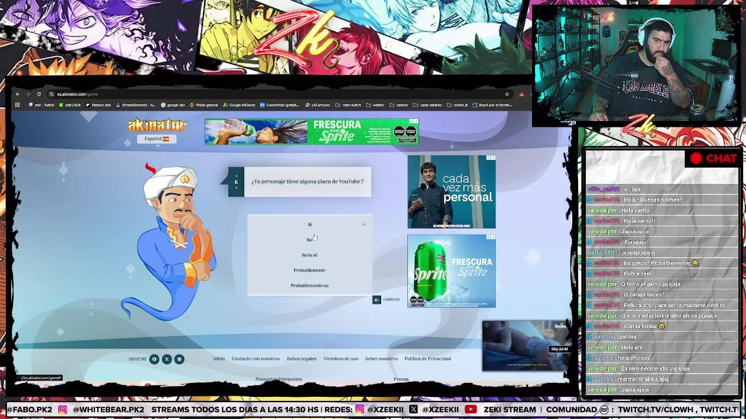Answer 'Sí' to the YouTube question
The width and height of the screenshot is (746, 419).
309,224
